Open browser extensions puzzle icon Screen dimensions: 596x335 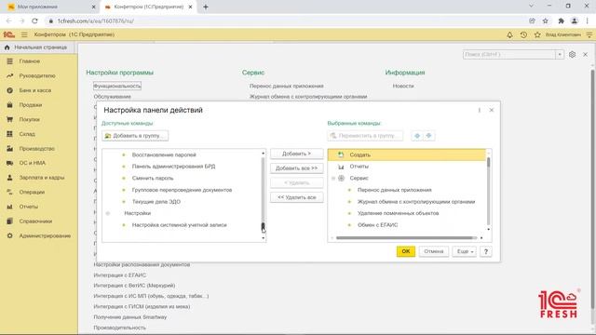click(x=561, y=20)
